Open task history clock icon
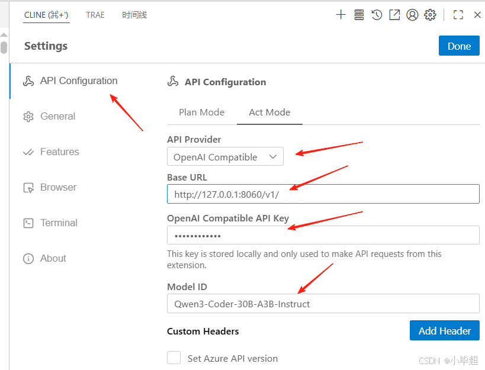 377,15
